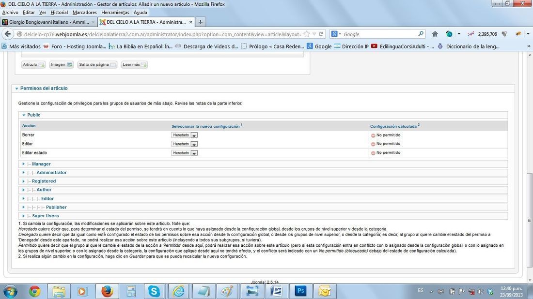Close the DEL CIELO A LA TIERRA tab
Image resolution: width=533 pixels, height=299 pixels.
pos(191,22)
